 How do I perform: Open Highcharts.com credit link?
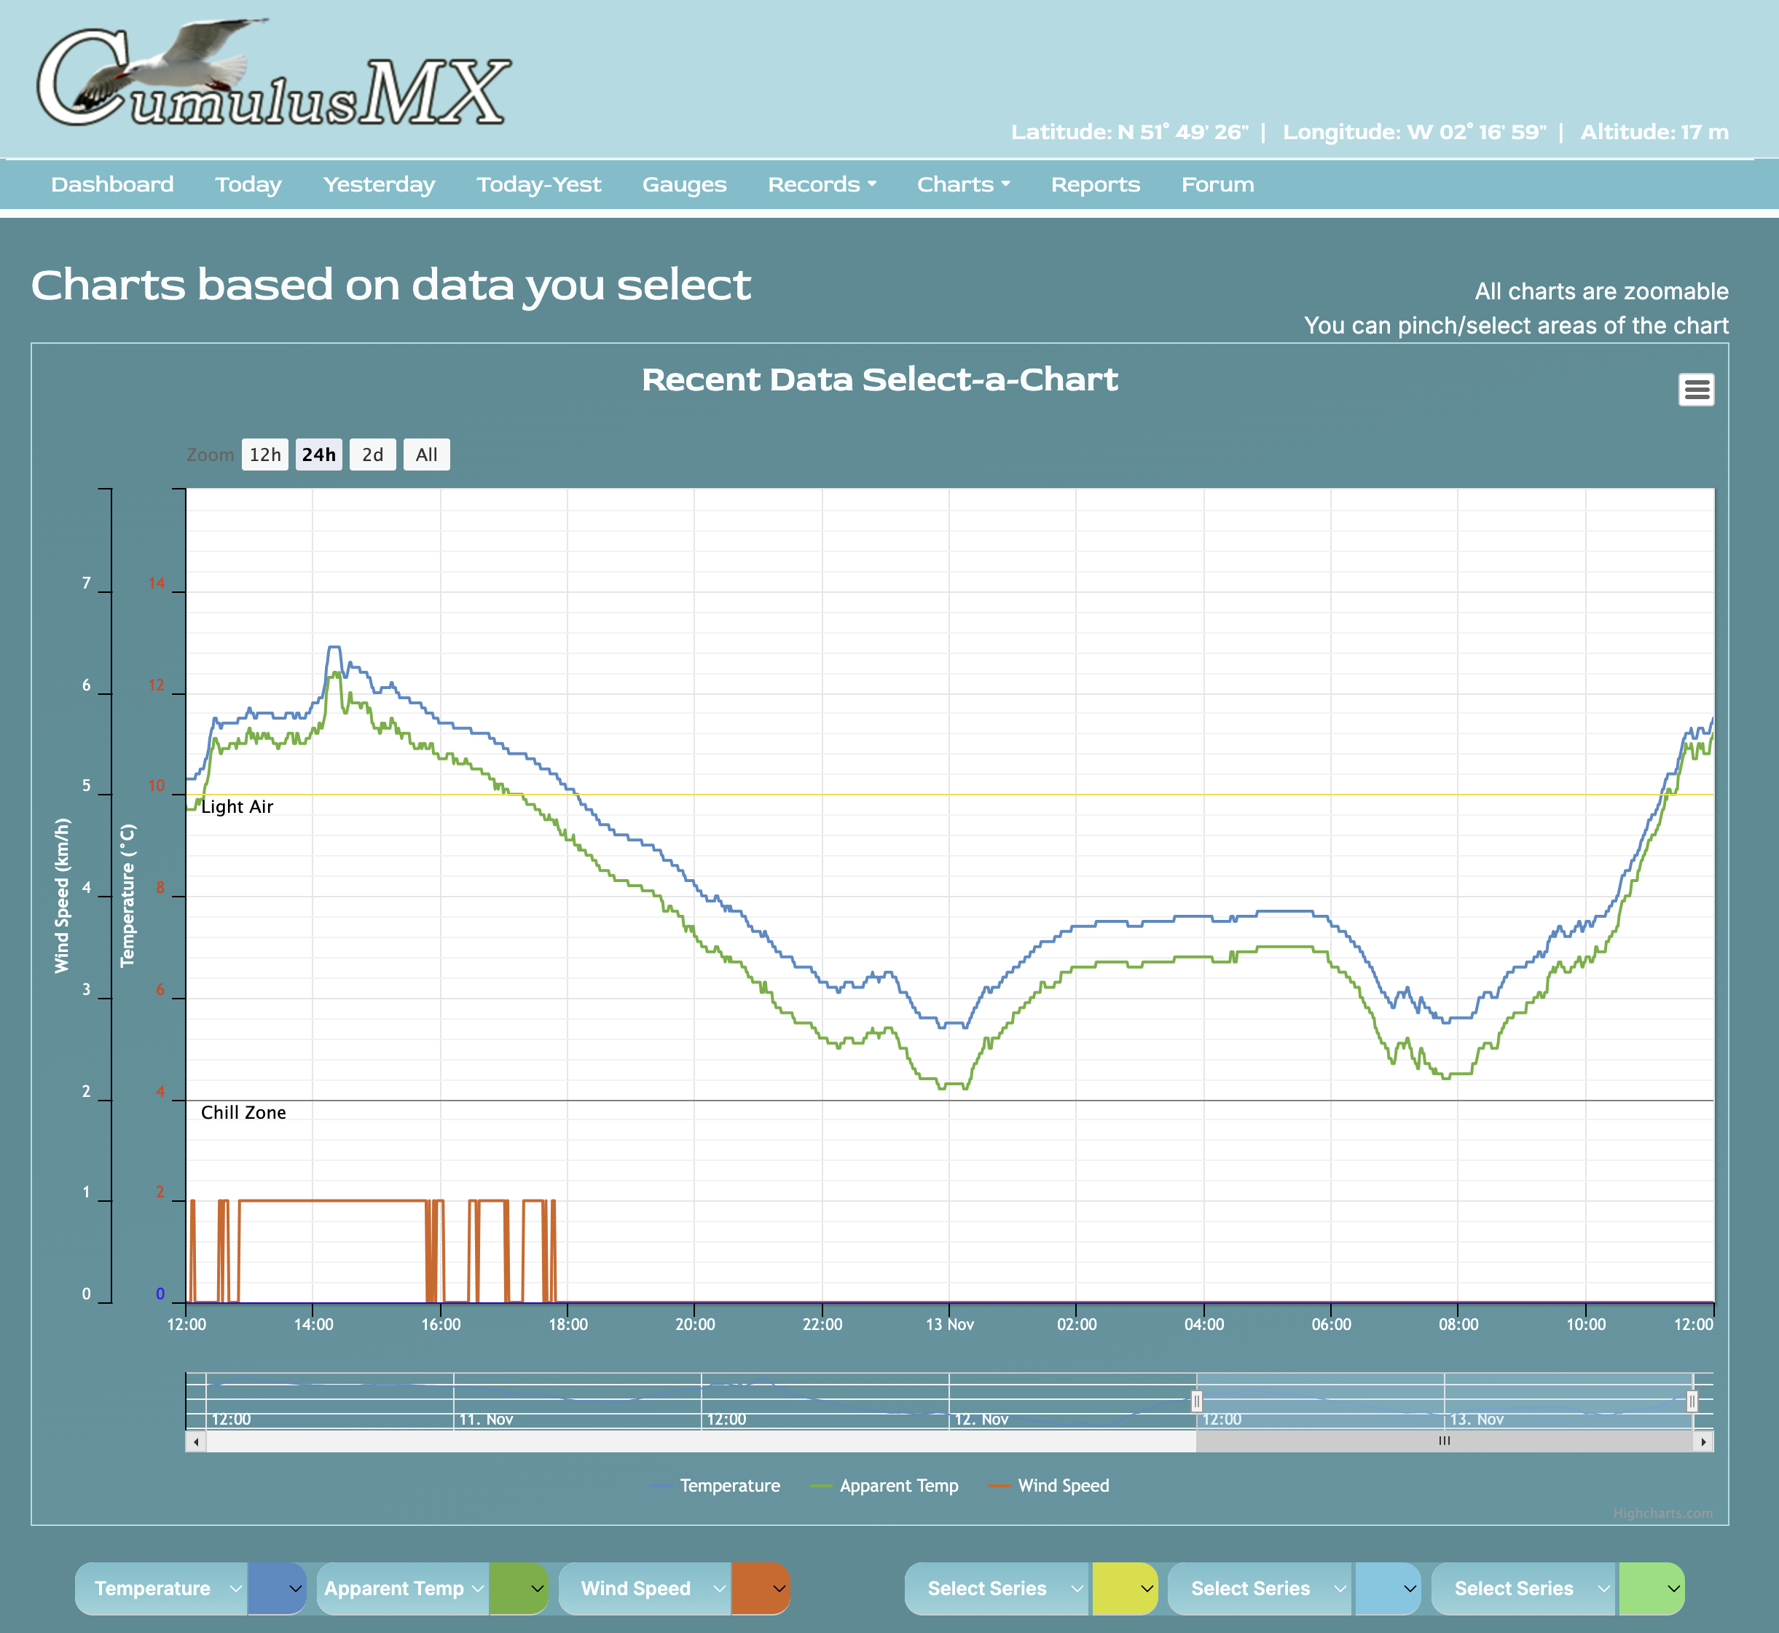[1662, 1513]
